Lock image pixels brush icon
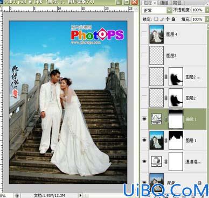This screenshot has width=209, height=198. click(x=162, y=19)
